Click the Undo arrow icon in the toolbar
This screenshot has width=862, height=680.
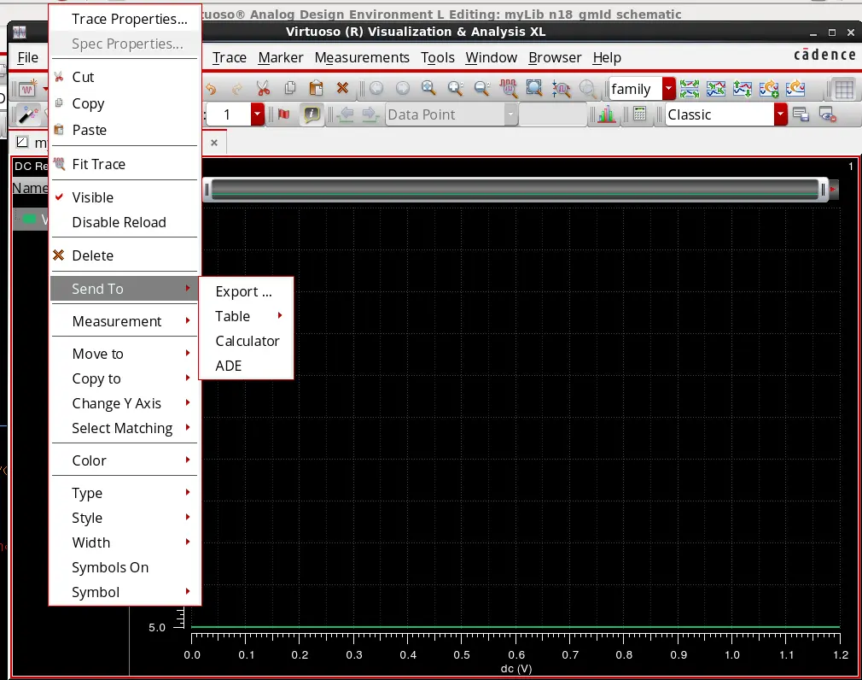(212, 89)
